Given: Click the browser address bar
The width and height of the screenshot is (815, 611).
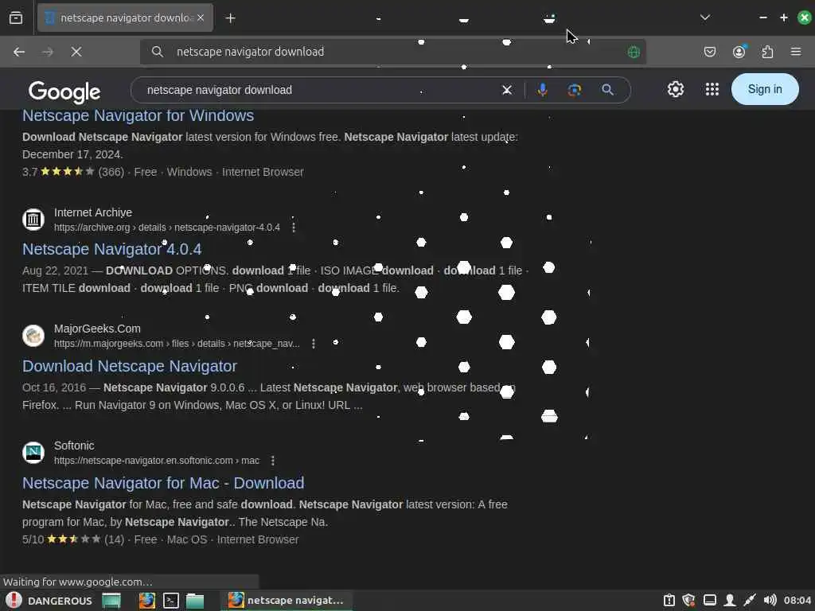Looking at the screenshot, I should [x=393, y=52].
